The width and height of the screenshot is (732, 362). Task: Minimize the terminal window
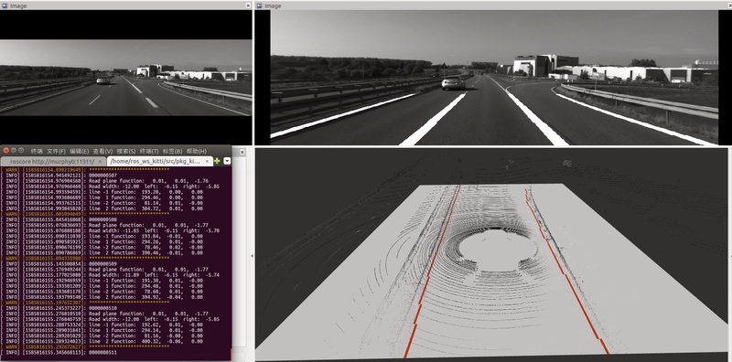14,150
